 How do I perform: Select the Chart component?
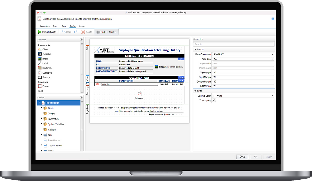(x=43, y=49)
